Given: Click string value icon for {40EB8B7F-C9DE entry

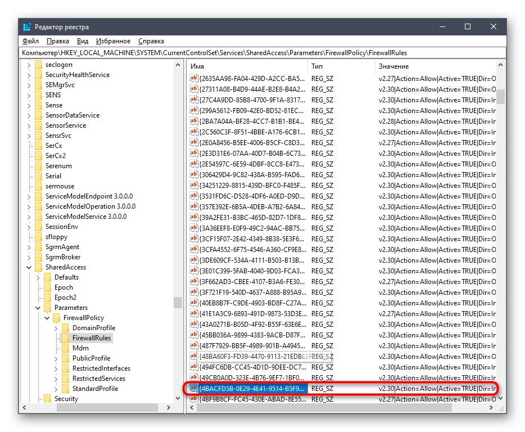Looking at the screenshot, I should tap(193, 303).
